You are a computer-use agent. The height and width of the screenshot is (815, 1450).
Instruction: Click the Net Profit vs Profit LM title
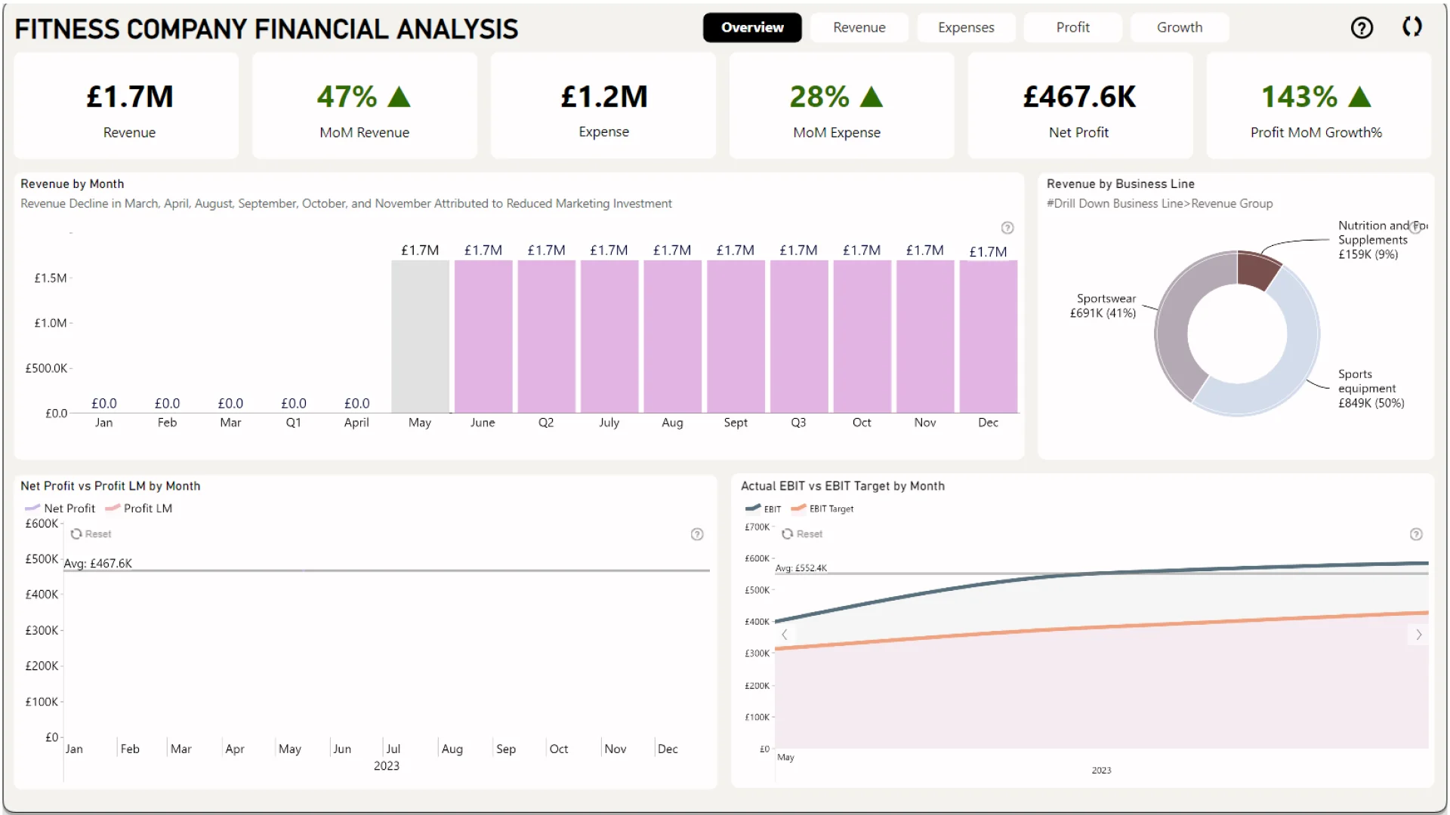coord(110,486)
